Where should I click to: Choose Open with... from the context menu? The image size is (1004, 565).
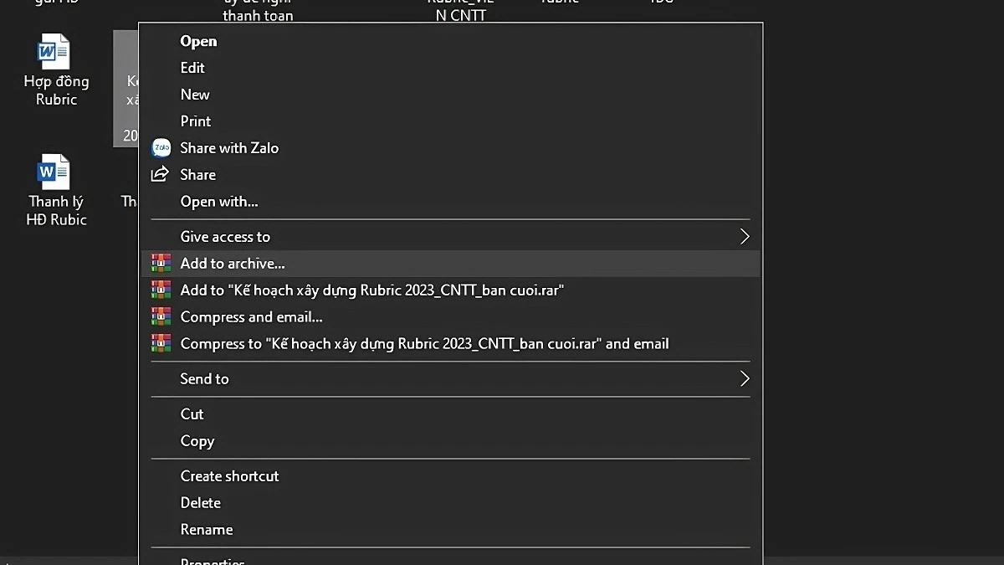point(219,202)
